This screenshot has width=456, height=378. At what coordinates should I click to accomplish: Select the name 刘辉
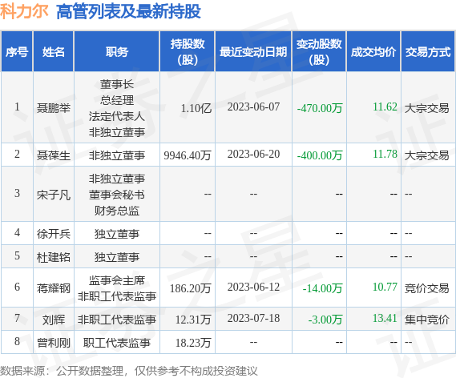coord(54,320)
